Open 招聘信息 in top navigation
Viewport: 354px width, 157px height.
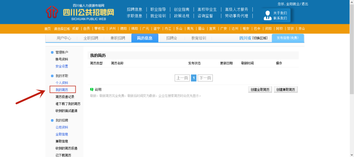pos(135,9)
